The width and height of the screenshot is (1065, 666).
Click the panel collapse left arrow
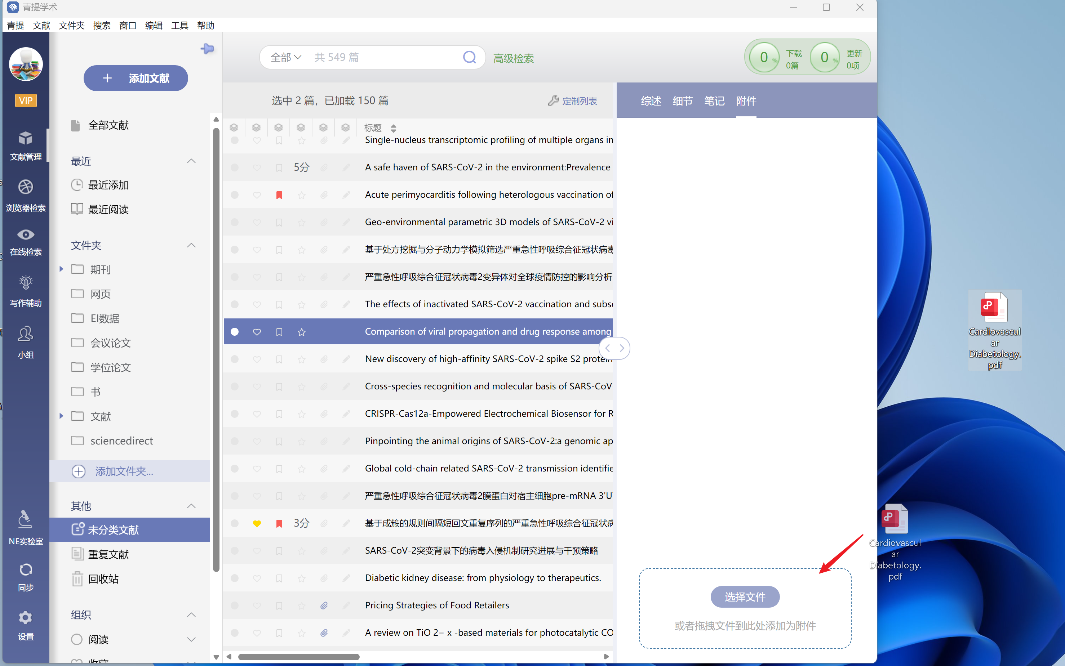point(608,348)
